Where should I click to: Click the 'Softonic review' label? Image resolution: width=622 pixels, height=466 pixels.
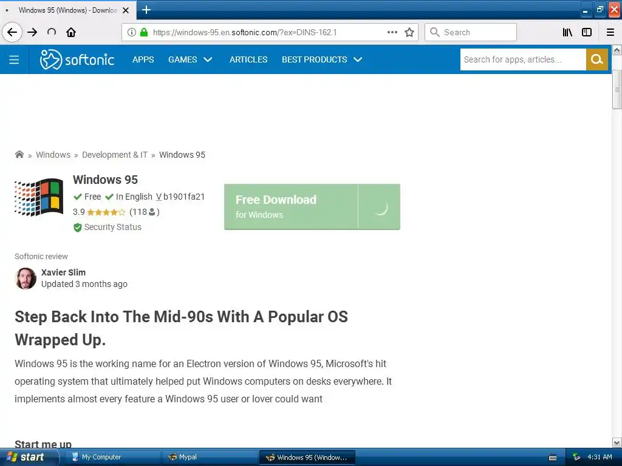point(41,257)
